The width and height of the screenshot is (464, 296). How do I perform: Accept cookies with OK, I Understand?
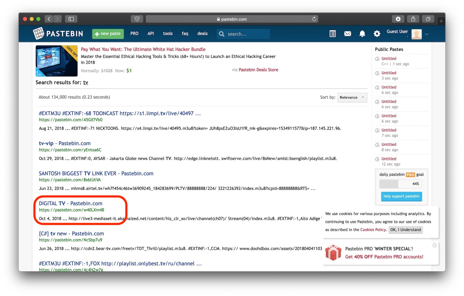(405, 230)
